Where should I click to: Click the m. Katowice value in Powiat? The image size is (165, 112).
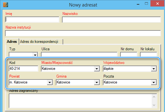[x=18, y=82]
